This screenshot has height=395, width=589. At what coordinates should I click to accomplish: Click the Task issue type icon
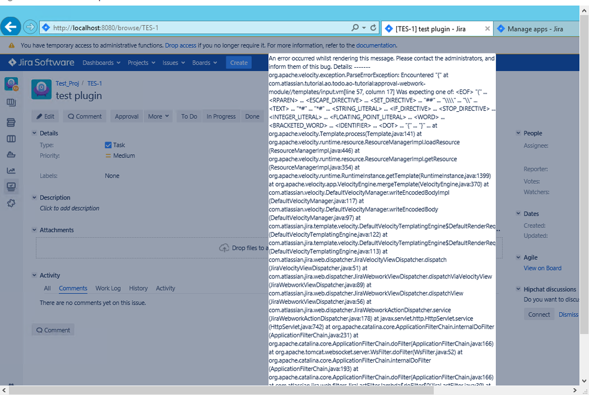[x=108, y=145]
